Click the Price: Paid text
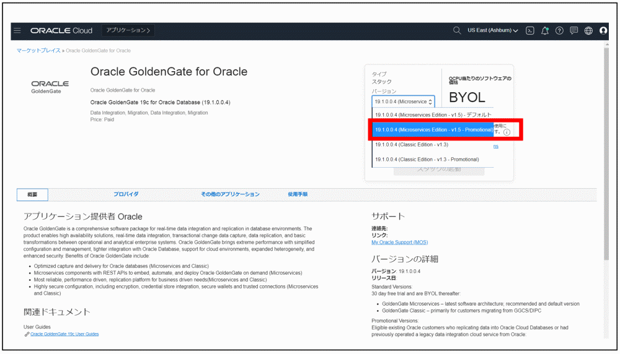This screenshot has height=354, width=620. pyautogui.click(x=102, y=119)
